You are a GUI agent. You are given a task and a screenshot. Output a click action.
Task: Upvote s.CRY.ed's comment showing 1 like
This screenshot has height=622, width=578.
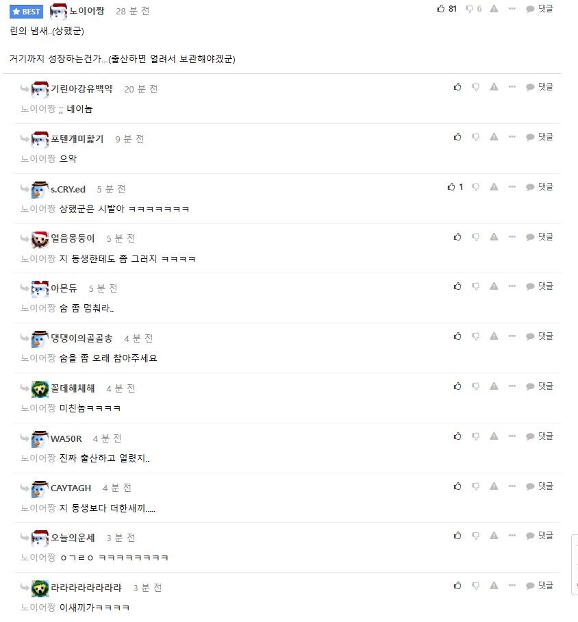(x=450, y=186)
